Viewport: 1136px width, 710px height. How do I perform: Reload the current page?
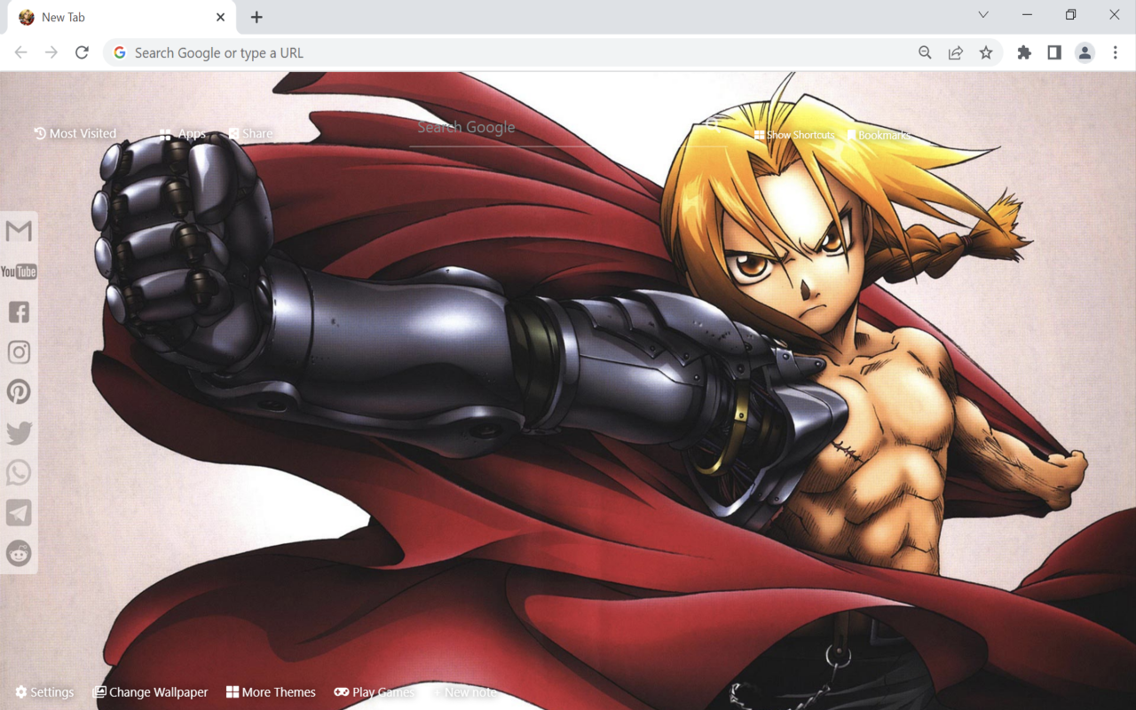click(x=82, y=52)
